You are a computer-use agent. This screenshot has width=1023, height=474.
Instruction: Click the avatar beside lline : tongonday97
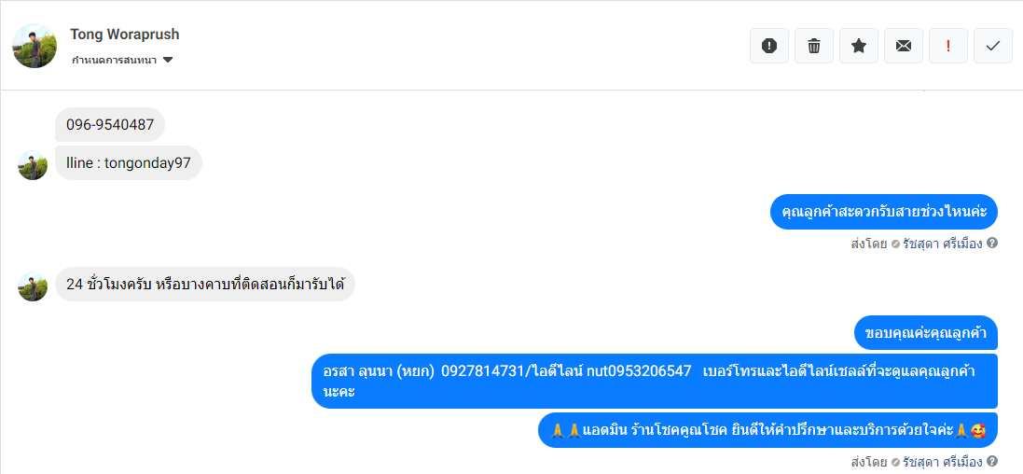33,165
